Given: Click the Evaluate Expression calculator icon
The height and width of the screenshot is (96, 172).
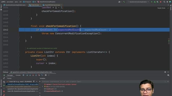Looking at the screenshot, I should (x=46, y=75).
